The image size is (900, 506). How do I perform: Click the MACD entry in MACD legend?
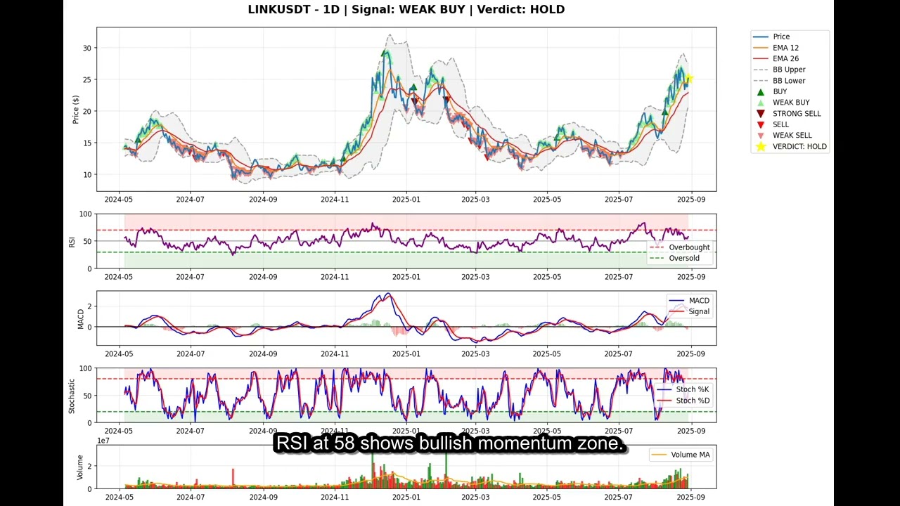689,301
